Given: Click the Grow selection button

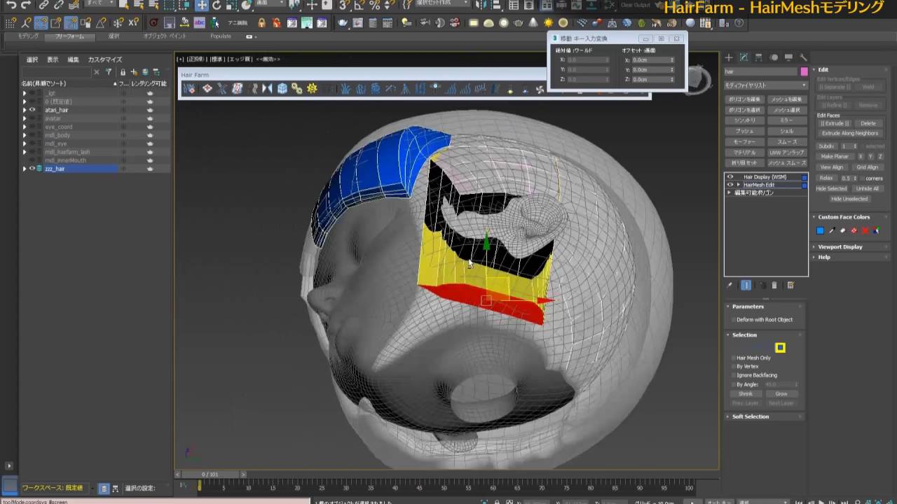Looking at the screenshot, I should 781,394.
